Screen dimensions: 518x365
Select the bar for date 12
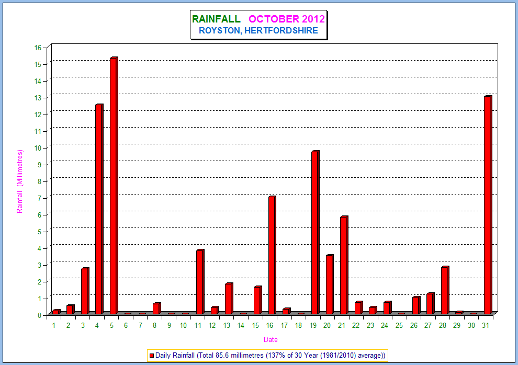point(215,310)
